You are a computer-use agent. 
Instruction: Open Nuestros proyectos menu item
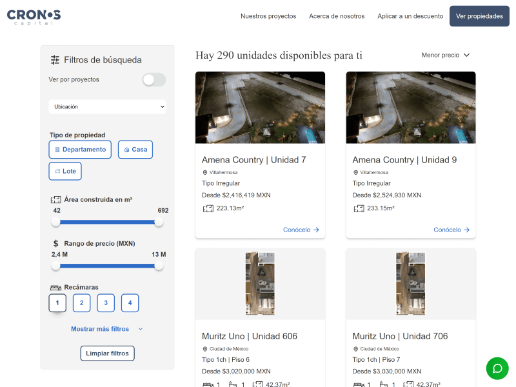[268, 16]
